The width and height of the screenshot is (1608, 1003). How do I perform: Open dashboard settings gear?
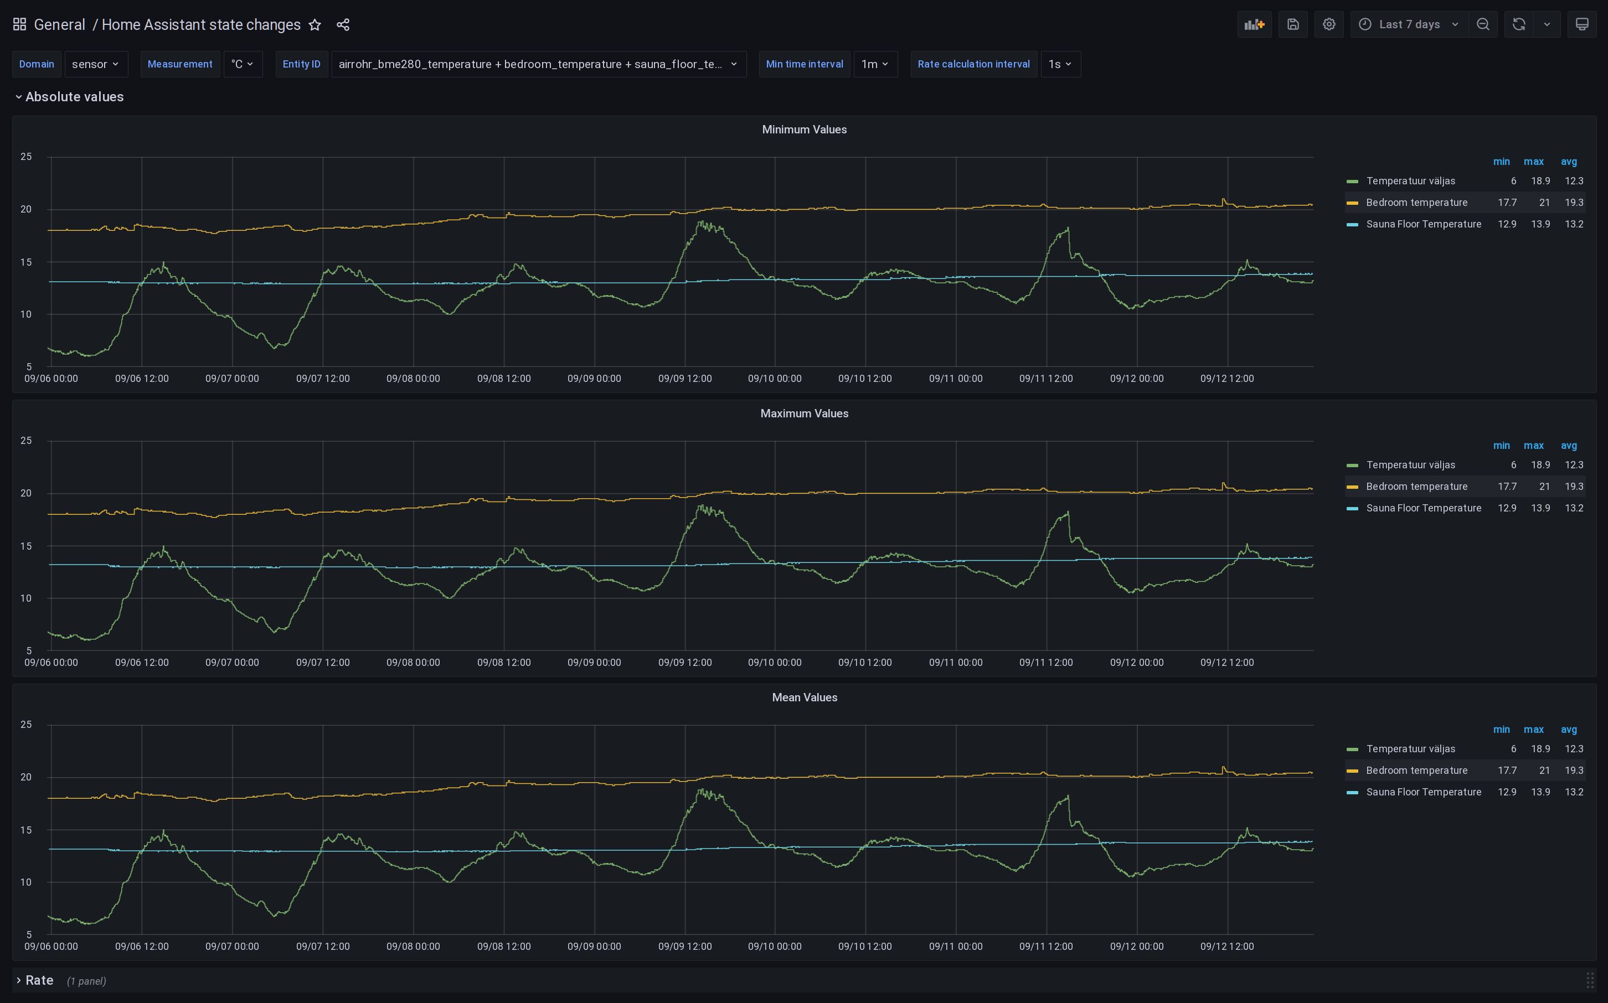(1329, 24)
